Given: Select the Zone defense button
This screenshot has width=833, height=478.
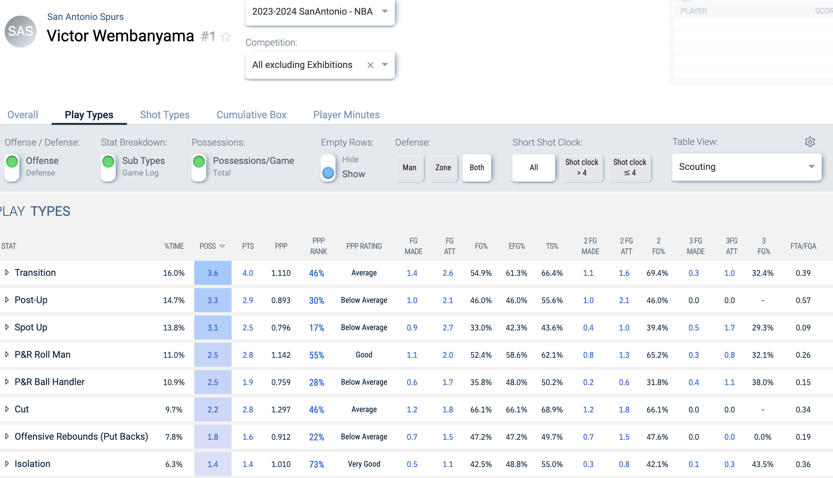Looking at the screenshot, I should pyautogui.click(x=443, y=168).
